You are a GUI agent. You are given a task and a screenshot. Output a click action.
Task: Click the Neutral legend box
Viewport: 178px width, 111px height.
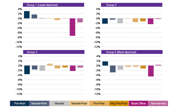[x=59, y=104]
